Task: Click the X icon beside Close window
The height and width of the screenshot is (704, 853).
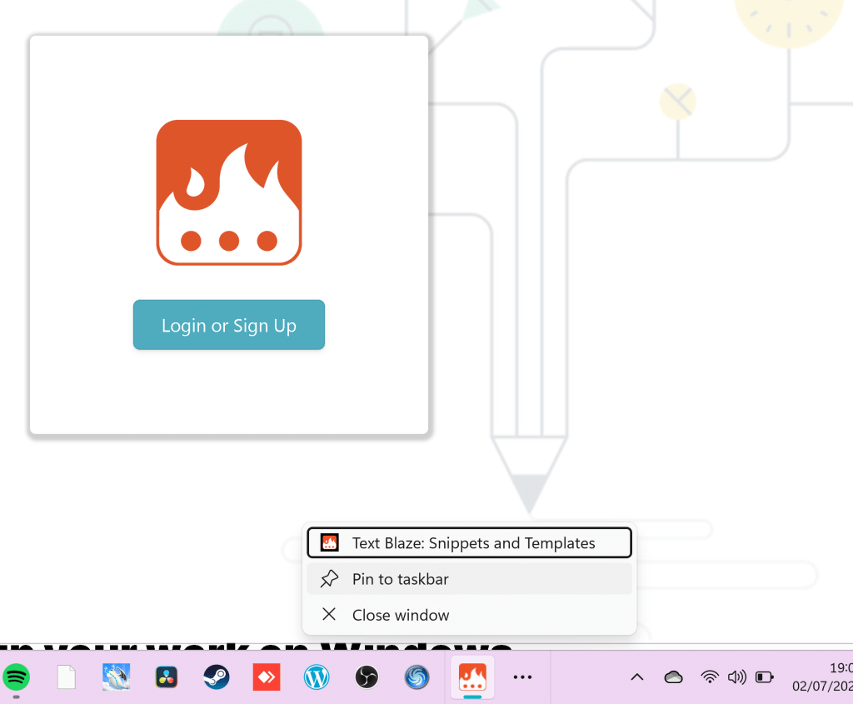Action: click(329, 615)
